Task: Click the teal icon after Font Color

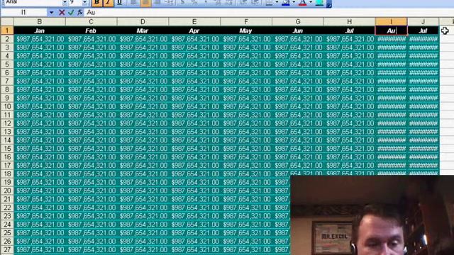Action: point(319,2)
